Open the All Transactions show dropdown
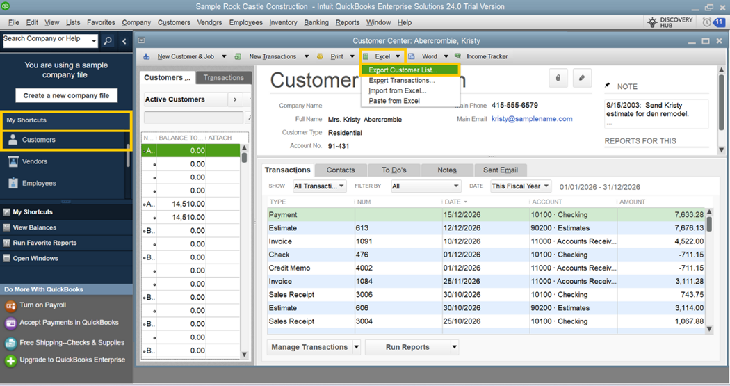Viewport: 730px width, 386px height. tap(319, 186)
